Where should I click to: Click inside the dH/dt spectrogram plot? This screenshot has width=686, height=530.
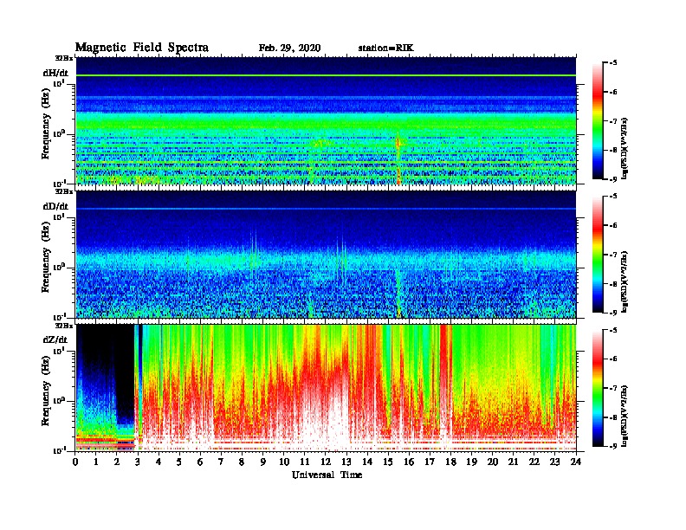tap(326, 121)
